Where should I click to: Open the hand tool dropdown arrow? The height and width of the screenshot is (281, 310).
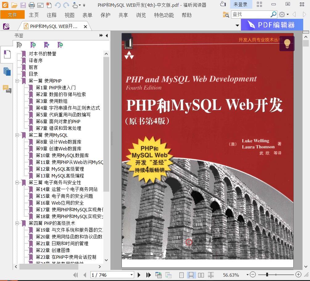tap(80, 5)
